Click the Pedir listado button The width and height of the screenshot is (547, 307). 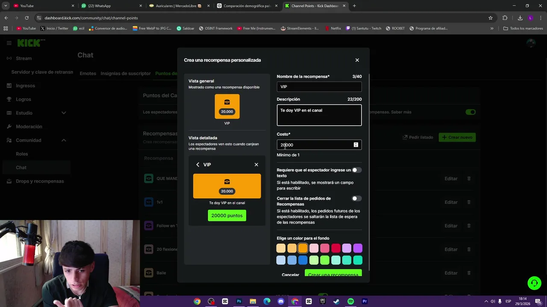[418, 137]
